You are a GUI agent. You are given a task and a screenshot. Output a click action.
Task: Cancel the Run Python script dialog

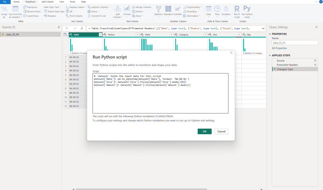(x=221, y=131)
